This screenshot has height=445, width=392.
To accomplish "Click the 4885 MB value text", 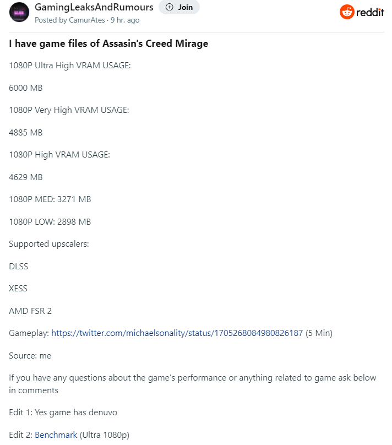I will (x=26, y=133).
